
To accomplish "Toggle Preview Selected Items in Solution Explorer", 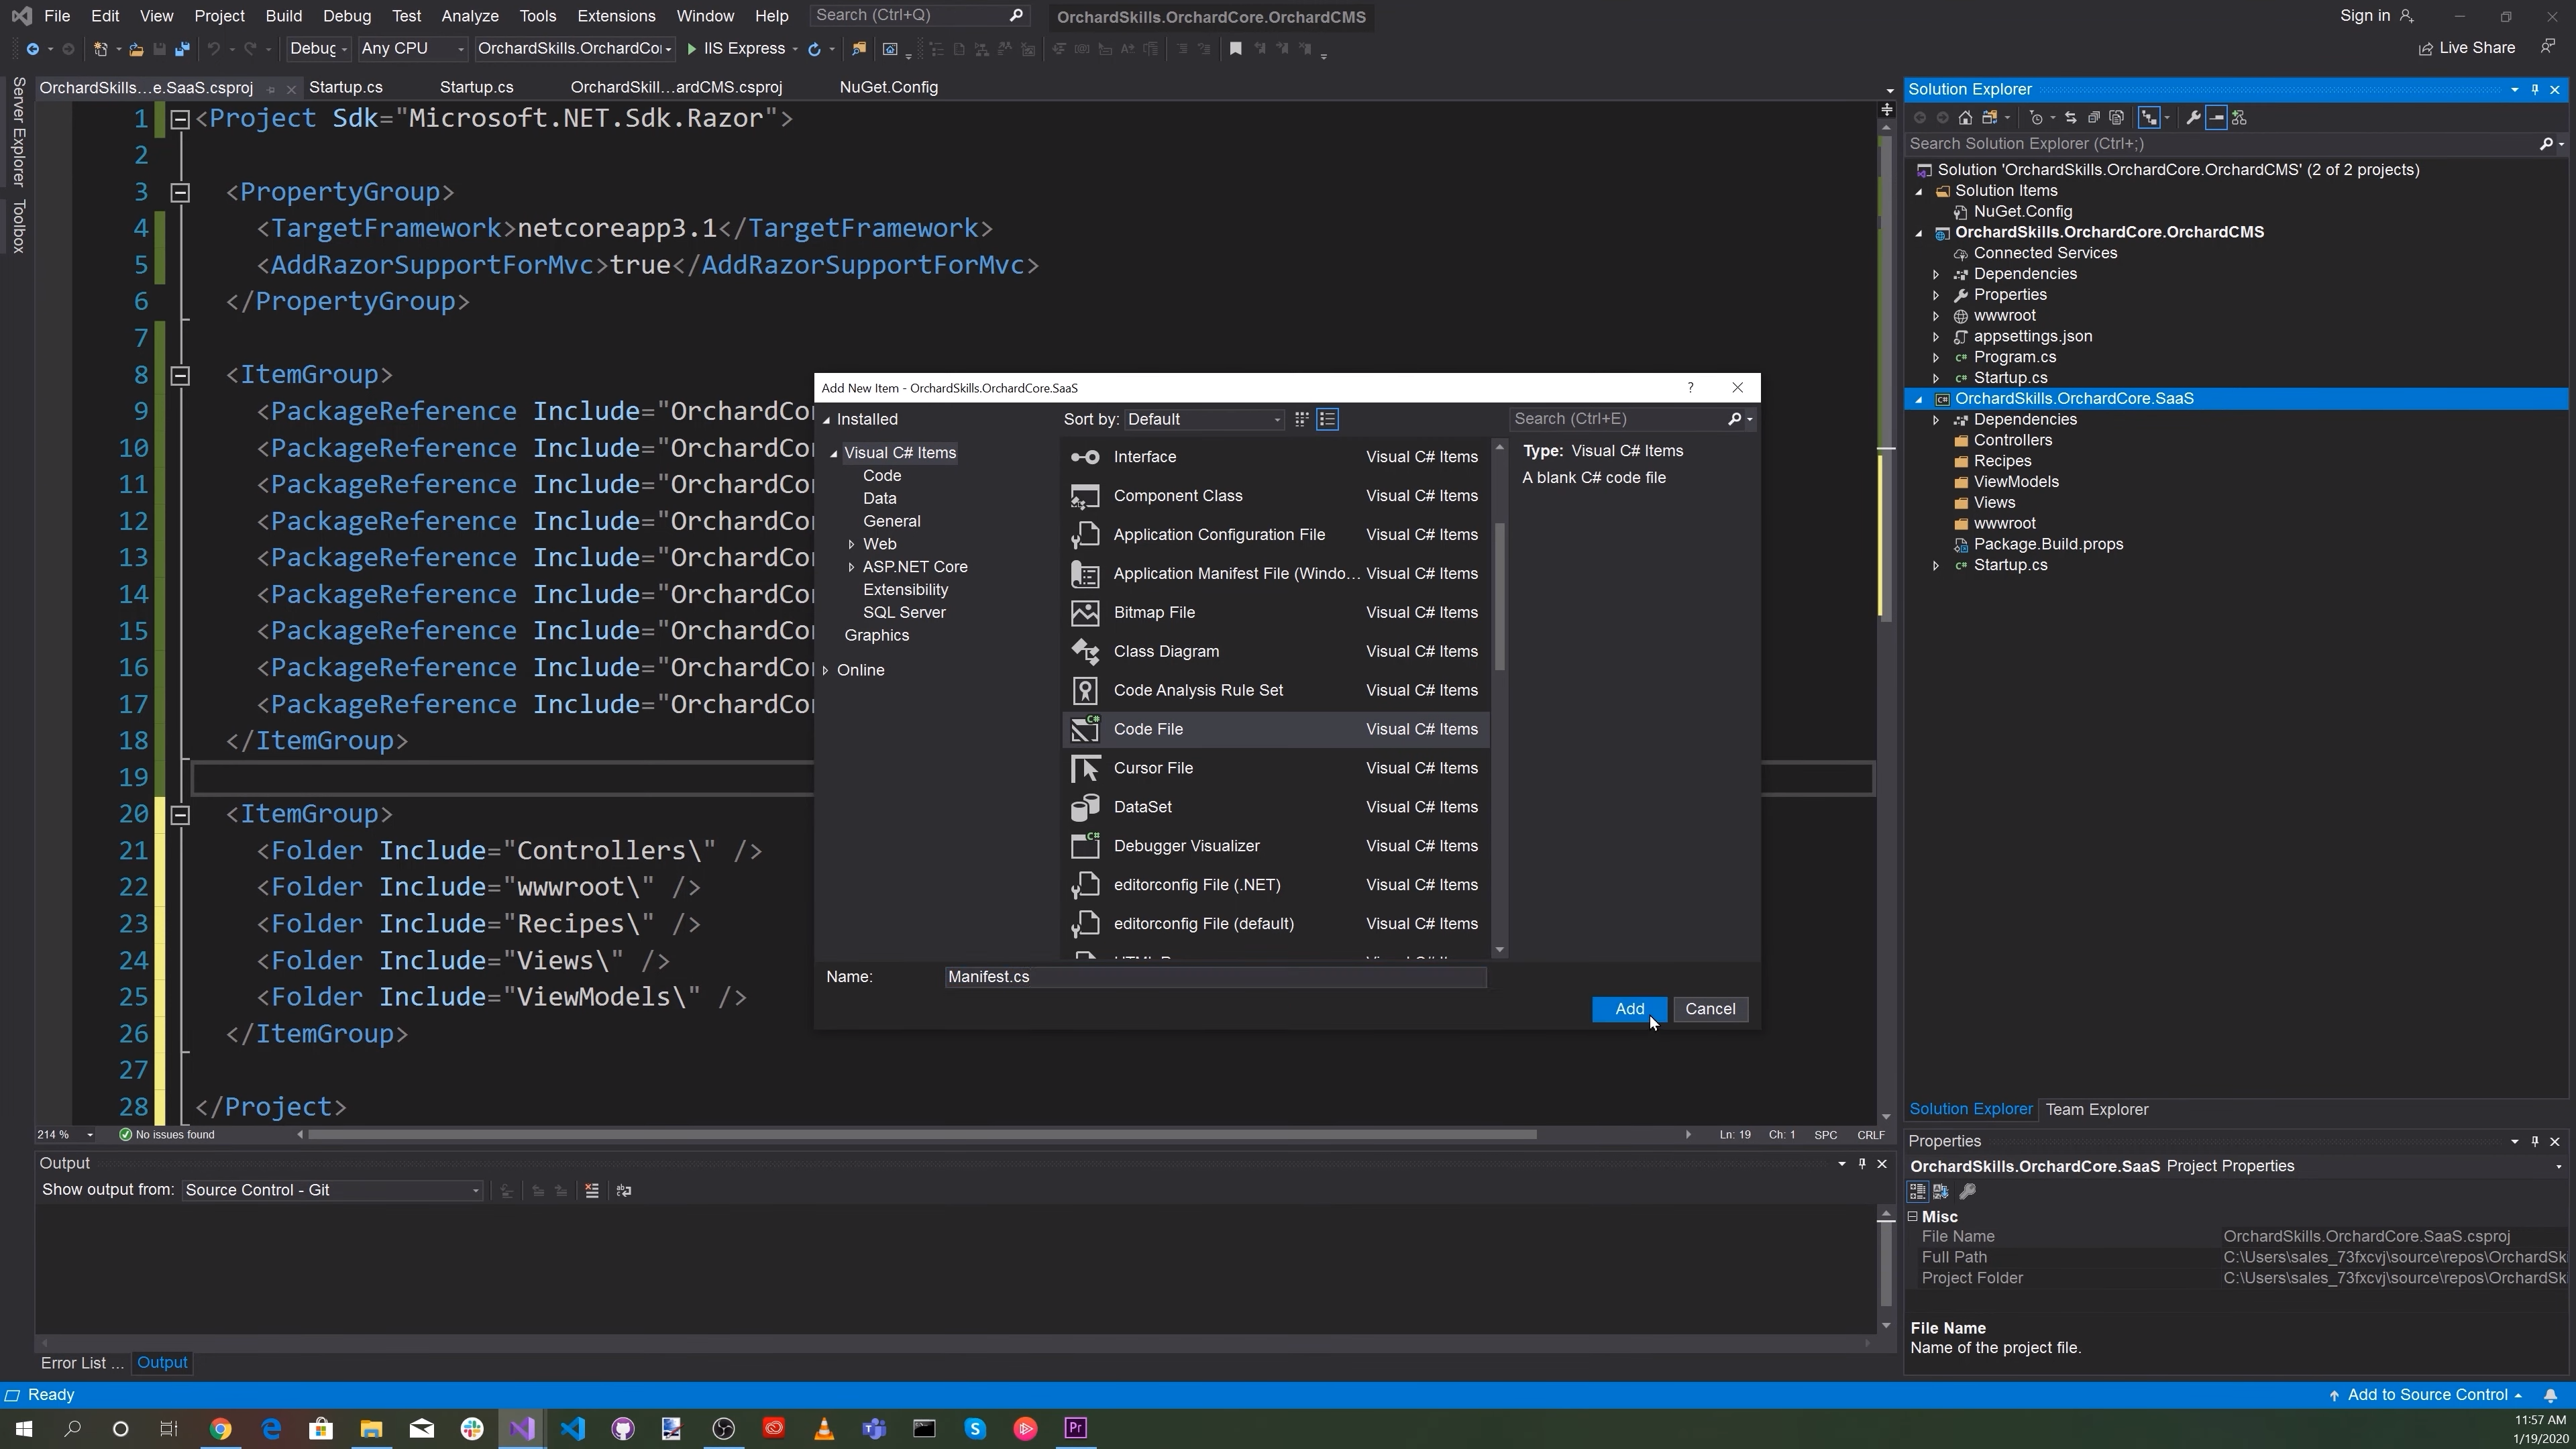I will click(x=2217, y=118).
